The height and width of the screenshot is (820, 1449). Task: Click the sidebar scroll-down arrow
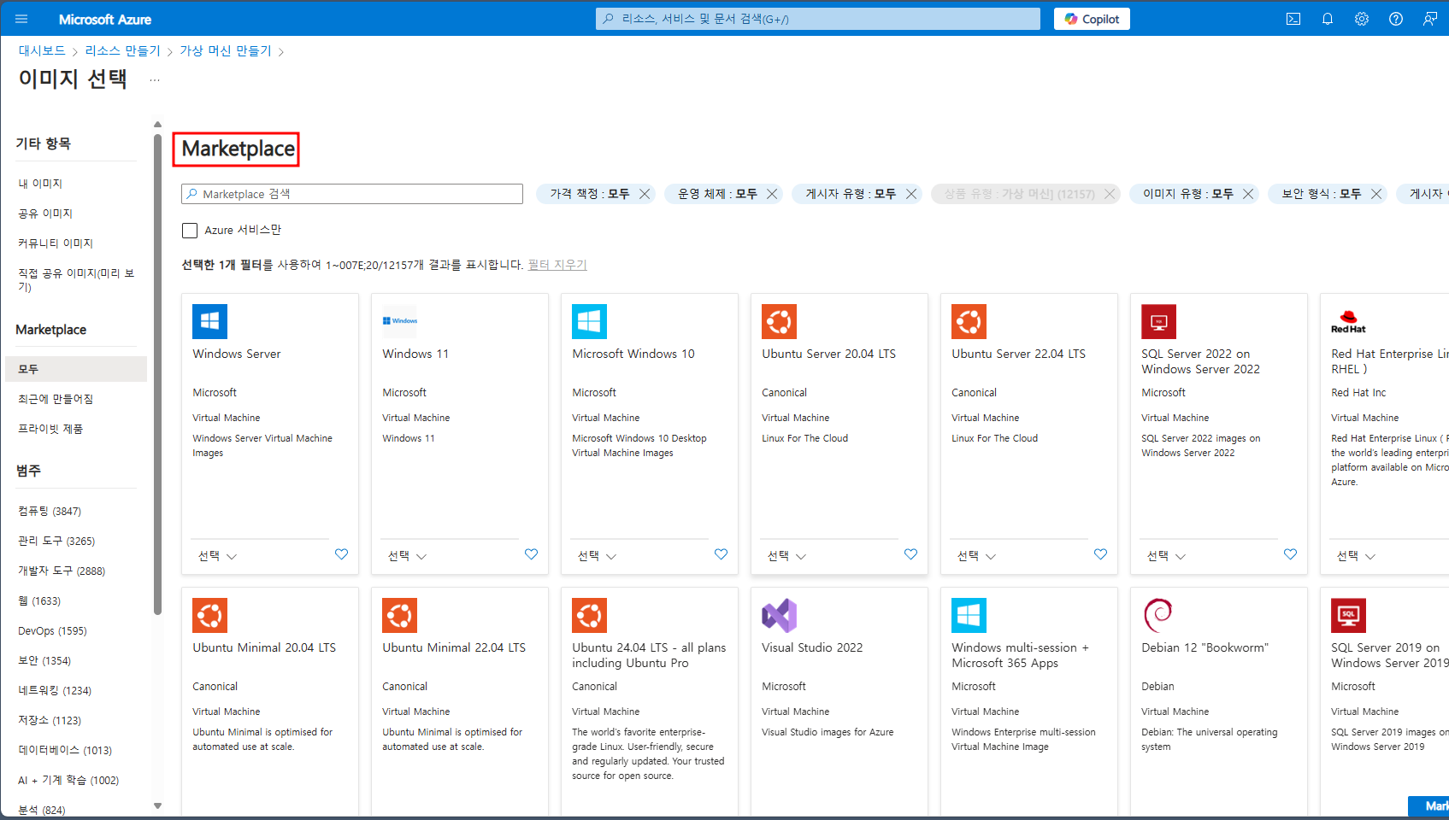tap(157, 805)
